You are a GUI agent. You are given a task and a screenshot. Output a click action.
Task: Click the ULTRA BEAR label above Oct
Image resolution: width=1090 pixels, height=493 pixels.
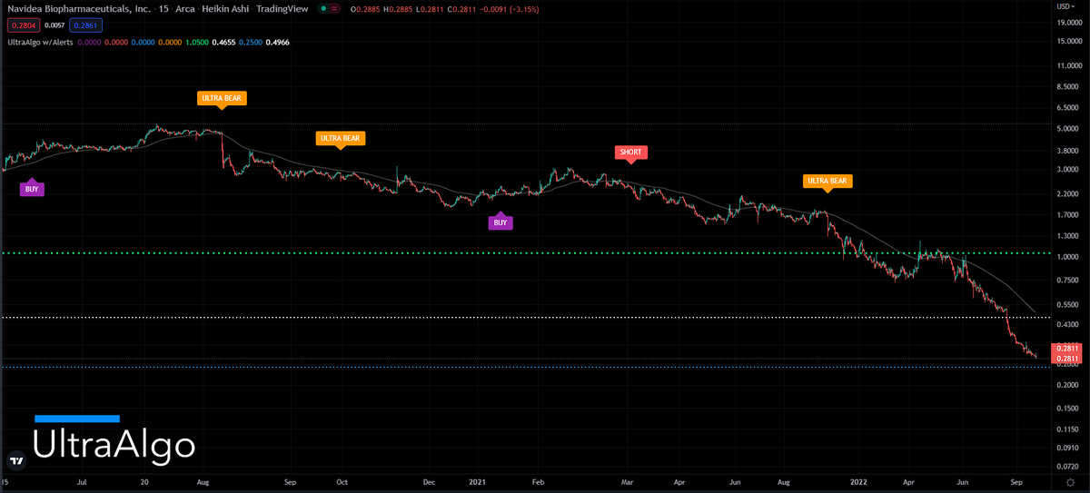click(340, 140)
